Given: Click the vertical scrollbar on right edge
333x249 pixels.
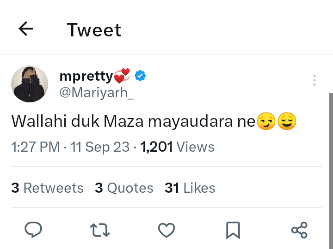Looking at the screenshot, I should [331, 171].
